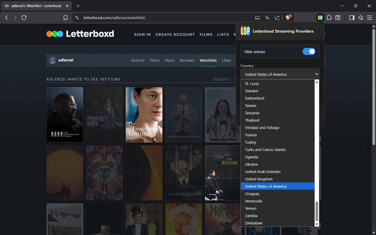Open Leo AI with the sparkle icon
This screenshot has height=235, width=376.
(x=361, y=18)
